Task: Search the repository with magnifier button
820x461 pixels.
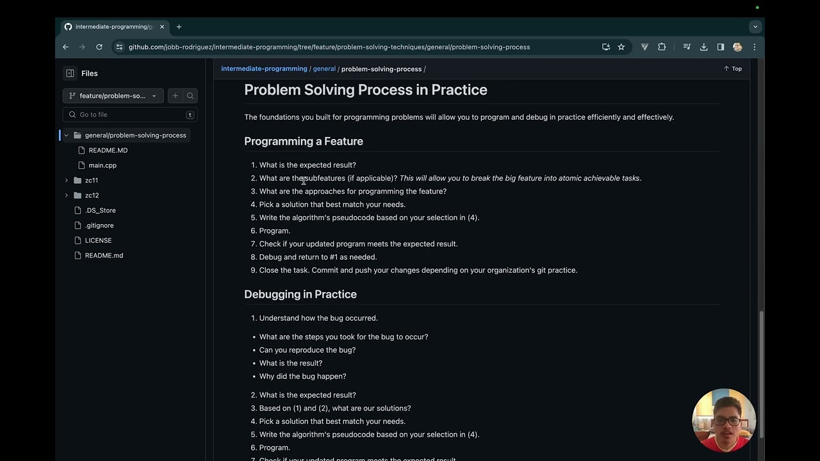Action: [x=190, y=96]
